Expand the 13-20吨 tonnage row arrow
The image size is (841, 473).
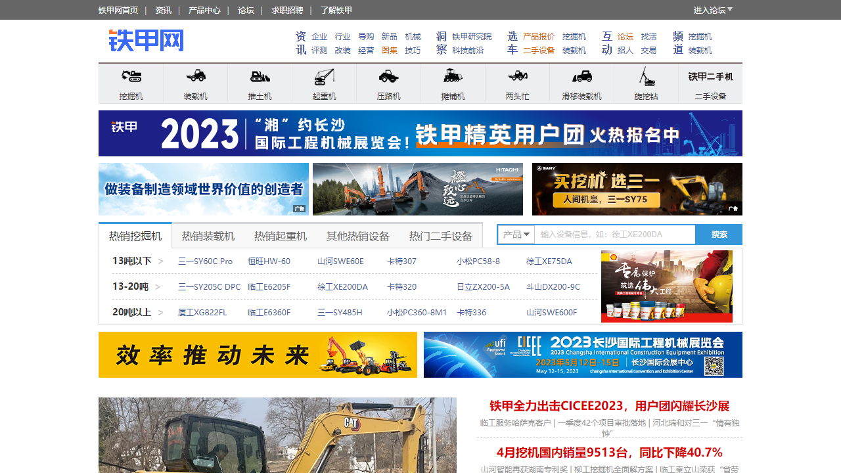[x=158, y=287]
